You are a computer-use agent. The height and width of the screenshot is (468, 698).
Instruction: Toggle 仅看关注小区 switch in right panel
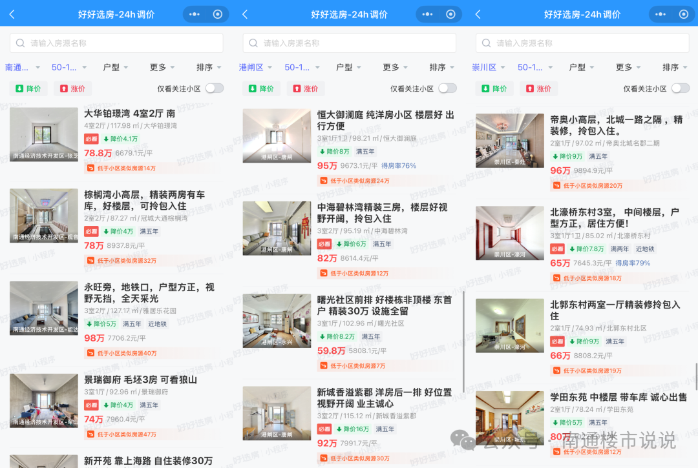click(681, 88)
